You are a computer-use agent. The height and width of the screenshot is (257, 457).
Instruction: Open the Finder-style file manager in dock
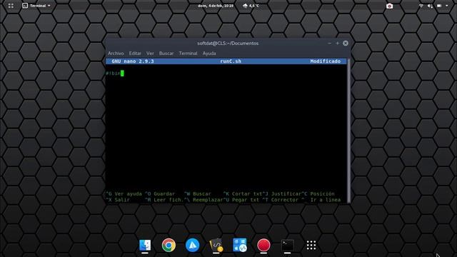[145, 245]
